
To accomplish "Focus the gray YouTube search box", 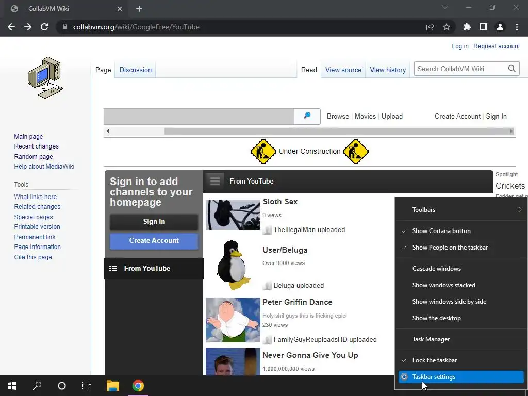I will [199, 116].
